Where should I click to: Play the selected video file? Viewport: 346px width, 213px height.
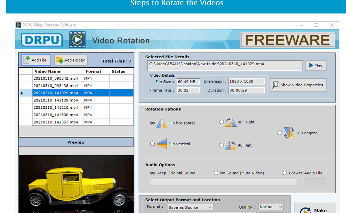pyautogui.click(x=316, y=66)
